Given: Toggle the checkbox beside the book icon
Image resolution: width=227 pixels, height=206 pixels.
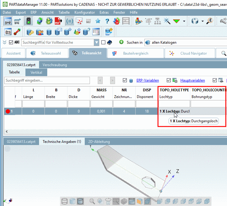Looking at the screenshot, I should pos(103,42).
